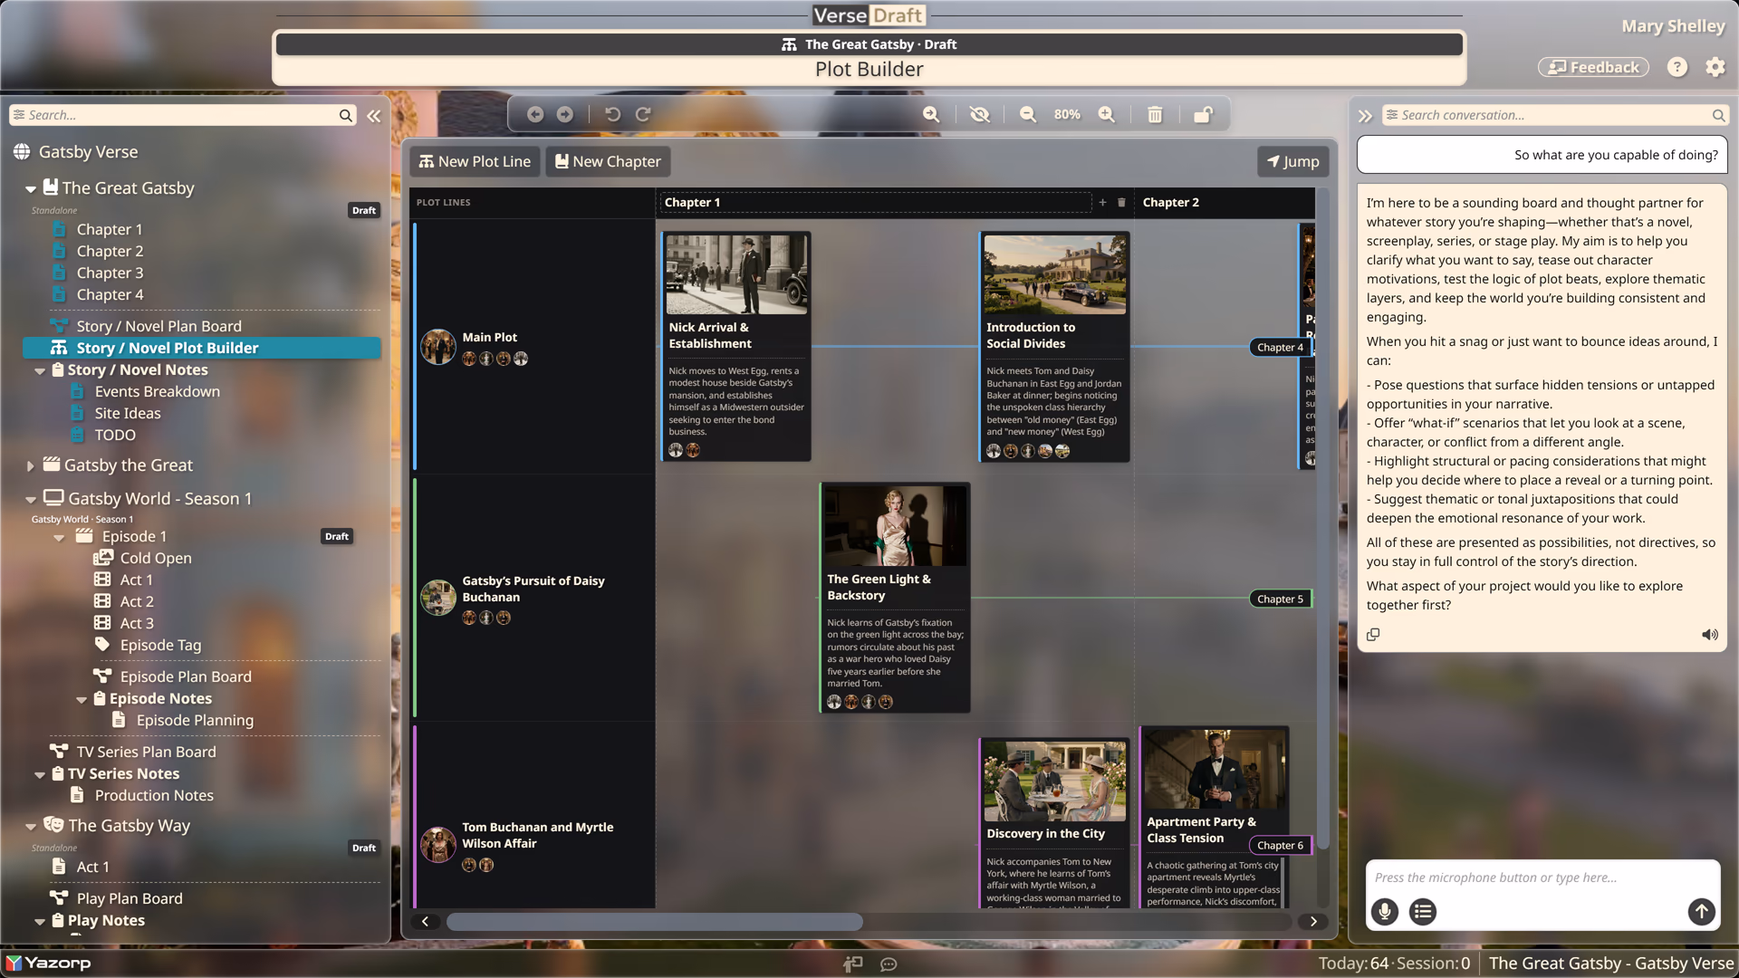
Task: Expand the Gatsby the Great node
Action: 30,466
